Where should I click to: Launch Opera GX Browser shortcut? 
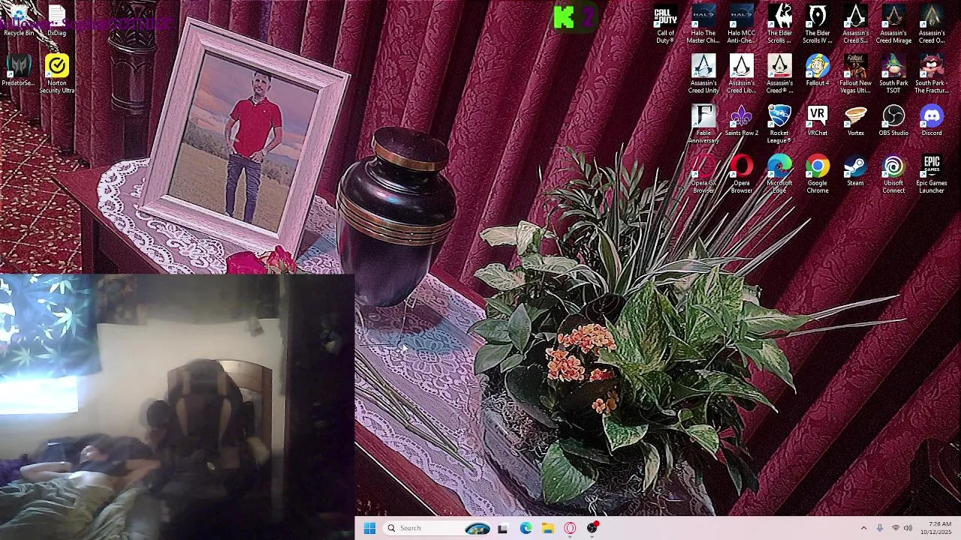click(703, 174)
